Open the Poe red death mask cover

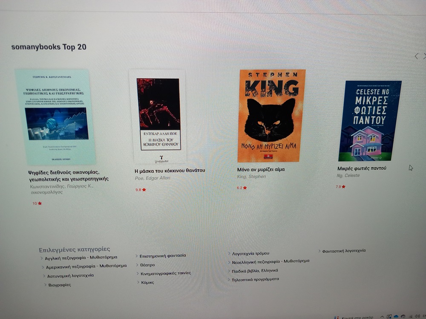[x=158, y=117]
